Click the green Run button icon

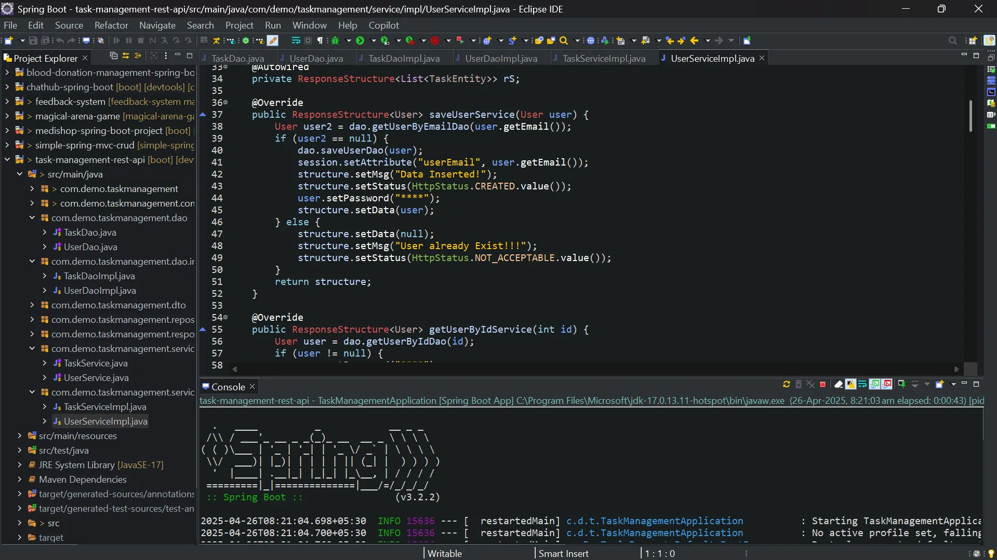pyautogui.click(x=360, y=40)
